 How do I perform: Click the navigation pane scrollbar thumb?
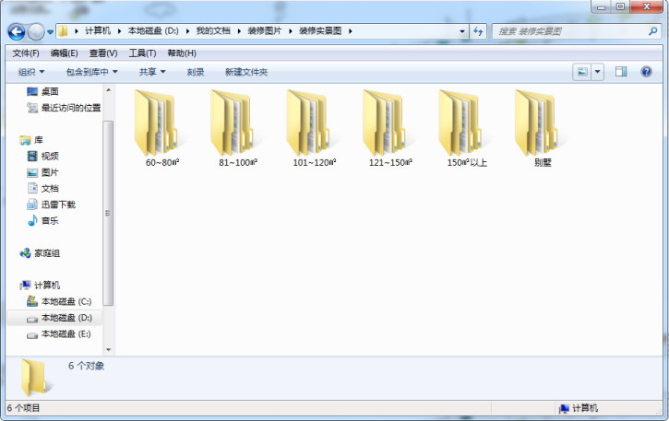point(108,213)
